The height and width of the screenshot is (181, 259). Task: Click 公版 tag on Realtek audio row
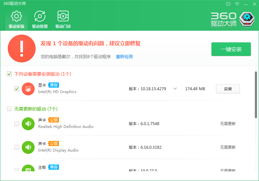(53, 120)
